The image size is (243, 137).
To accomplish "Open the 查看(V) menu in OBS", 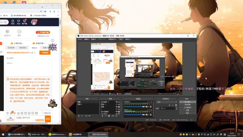I will [x=94, y=40].
